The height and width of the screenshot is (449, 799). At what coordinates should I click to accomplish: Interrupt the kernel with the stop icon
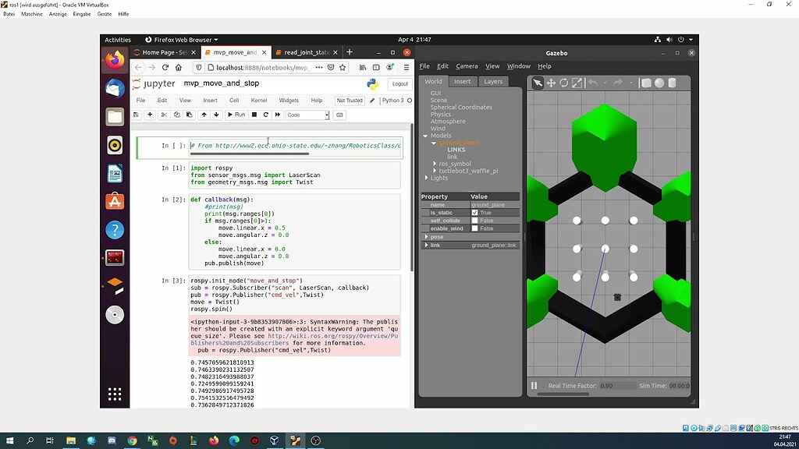click(254, 115)
